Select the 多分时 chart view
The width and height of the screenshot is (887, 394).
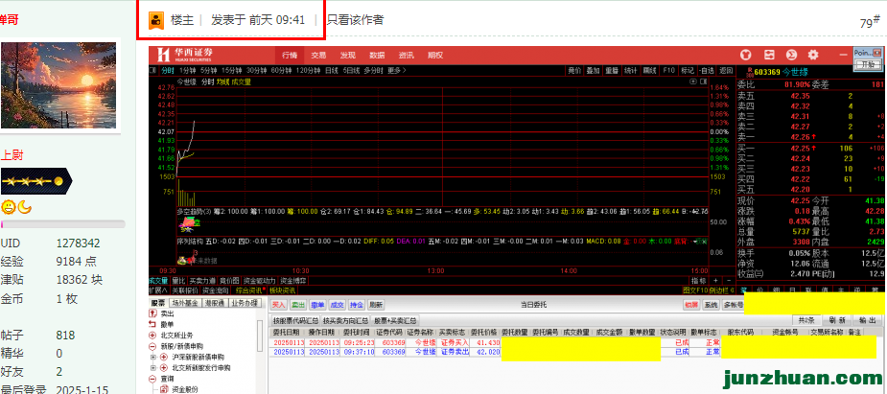[x=373, y=71]
